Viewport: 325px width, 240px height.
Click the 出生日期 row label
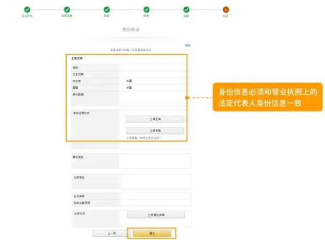coord(78,74)
